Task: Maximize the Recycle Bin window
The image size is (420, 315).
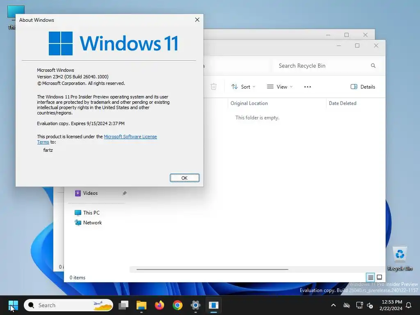Action: click(357, 46)
